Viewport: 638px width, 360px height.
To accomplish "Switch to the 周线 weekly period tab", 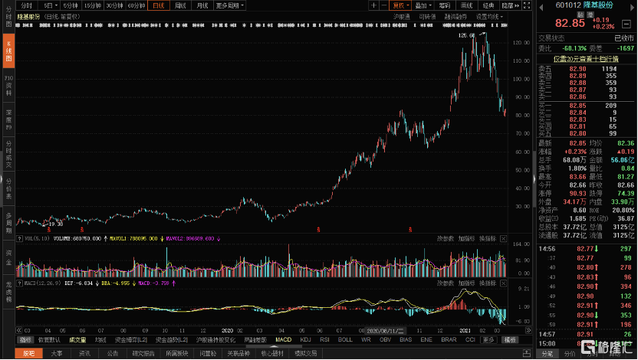I will point(180,5).
